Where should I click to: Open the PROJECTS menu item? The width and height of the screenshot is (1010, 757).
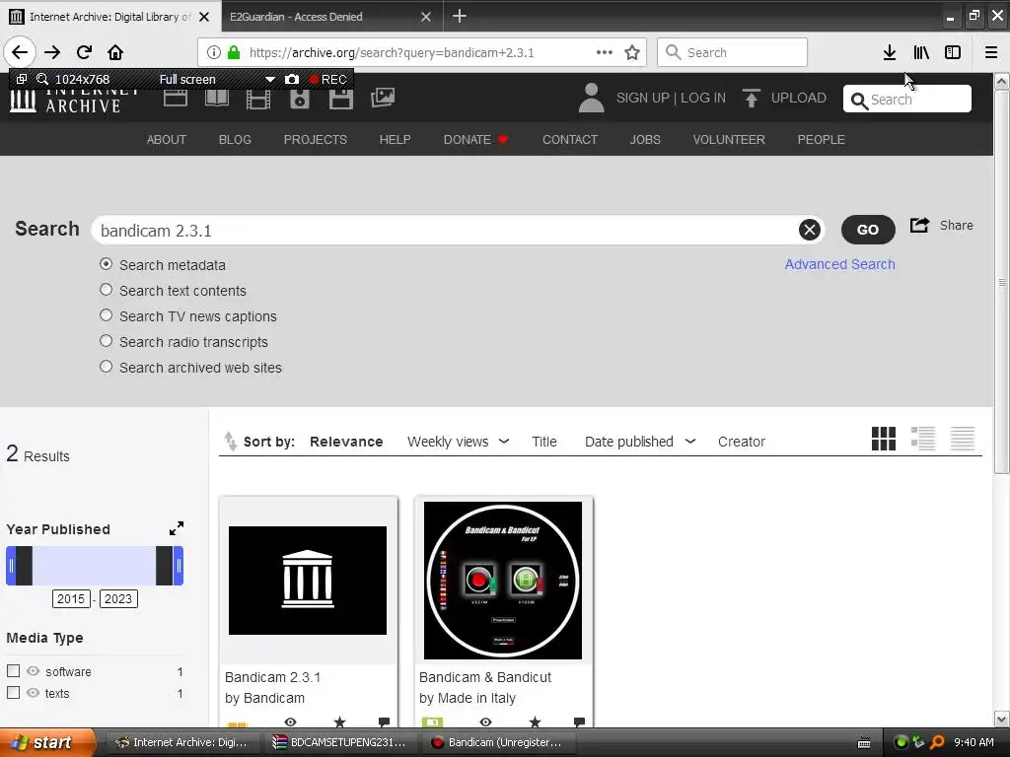(x=315, y=140)
